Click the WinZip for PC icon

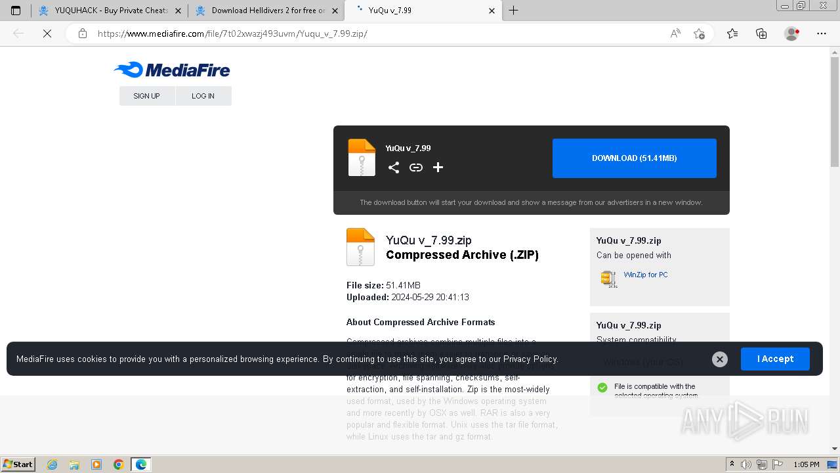(609, 279)
